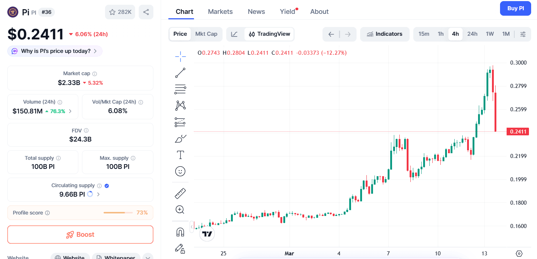Image resolution: width=537 pixels, height=259 pixels.
Task: Click the Buy PI button
Action: tap(515, 8)
